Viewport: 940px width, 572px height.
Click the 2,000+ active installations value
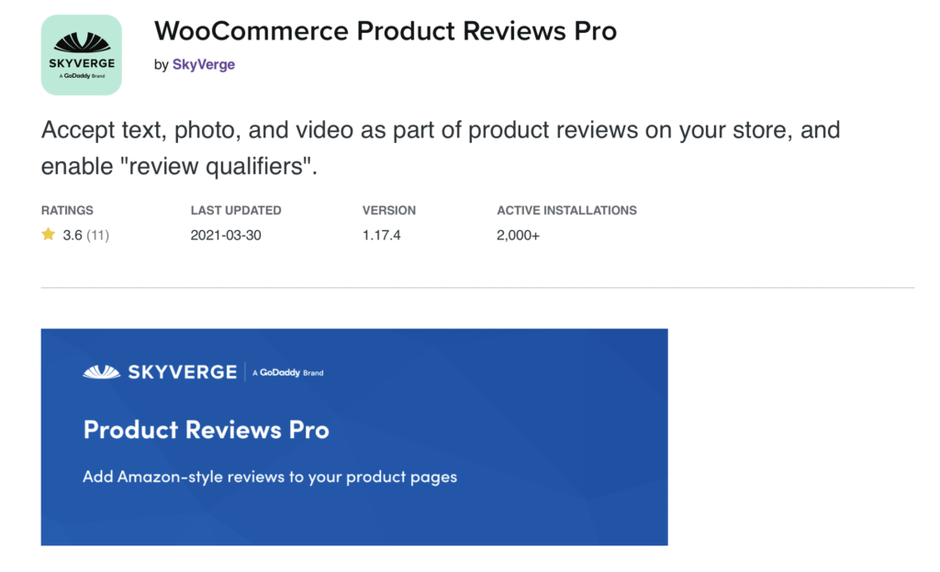tap(518, 236)
